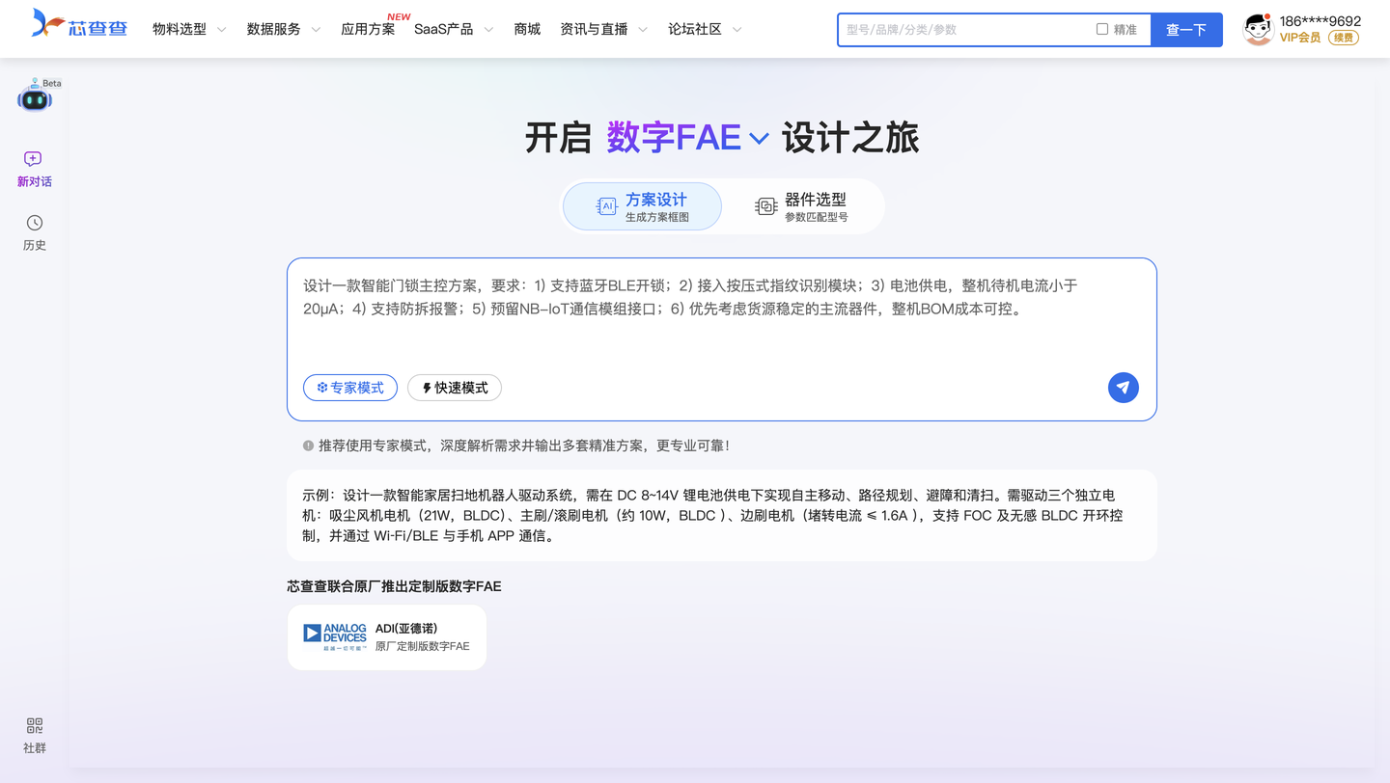The width and height of the screenshot is (1390, 783).
Task: Click the blue send arrow button
Action: tap(1123, 388)
